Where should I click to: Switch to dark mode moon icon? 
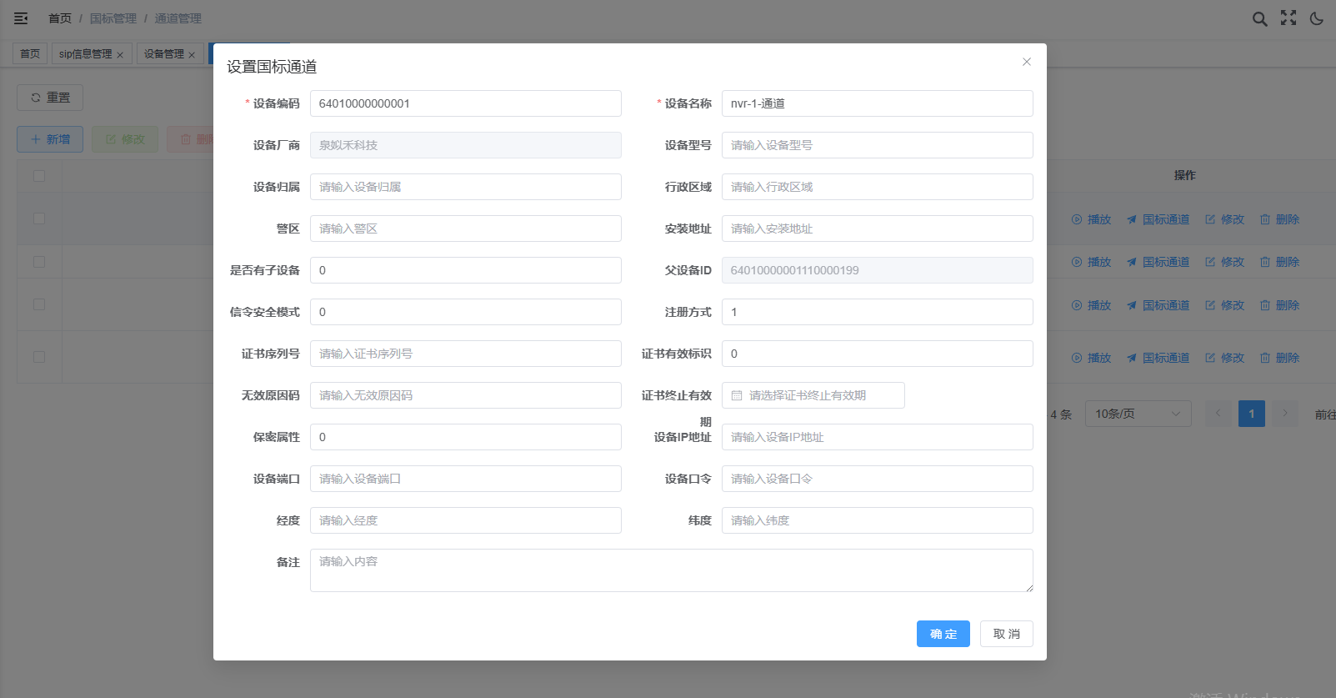pyautogui.click(x=1317, y=18)
